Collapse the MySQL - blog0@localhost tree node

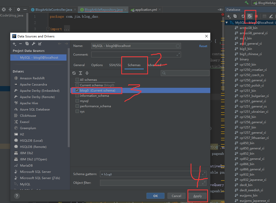point(227,23)
